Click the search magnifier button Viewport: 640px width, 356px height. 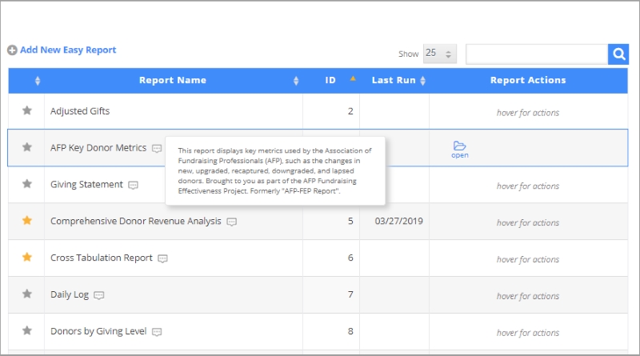[618, 54]
